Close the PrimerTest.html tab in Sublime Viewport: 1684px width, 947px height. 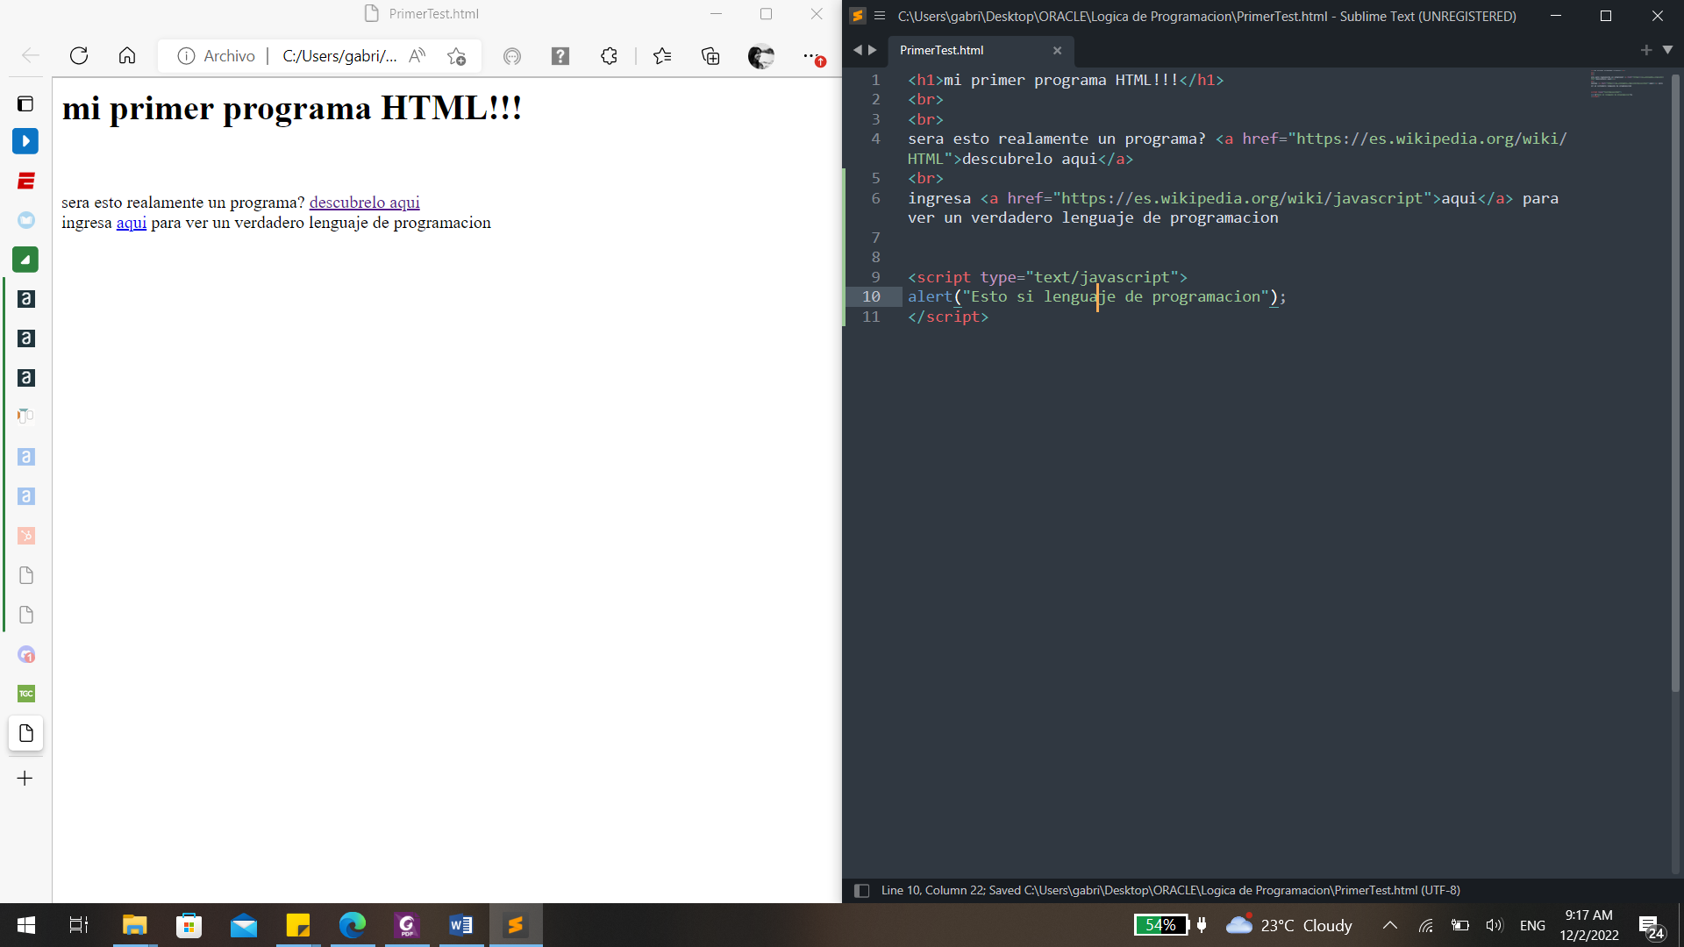click(1057, 50)
